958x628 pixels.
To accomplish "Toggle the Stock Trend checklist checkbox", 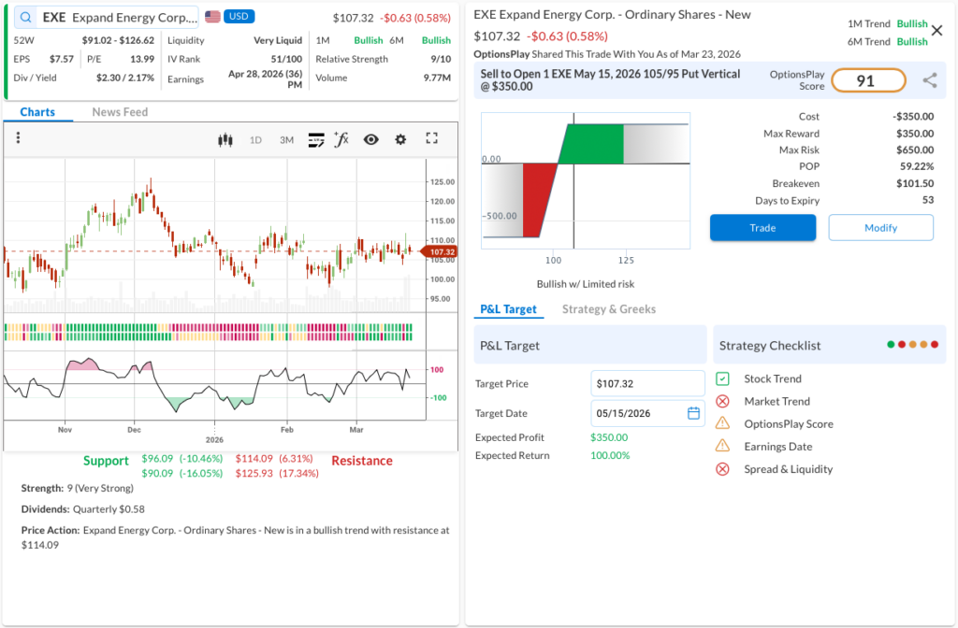I will (722, 378).
